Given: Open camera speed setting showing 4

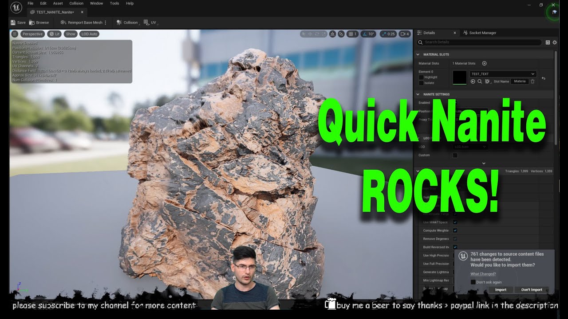Looking at the screenshot, I should 405,34.
